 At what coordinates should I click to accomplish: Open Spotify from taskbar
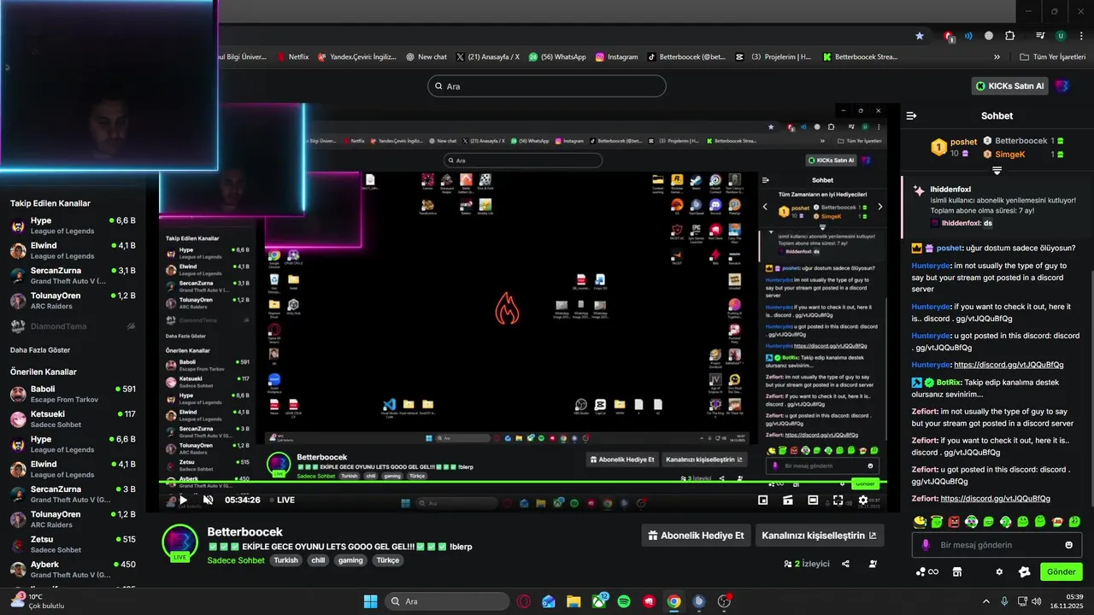[x=624, y=601]
